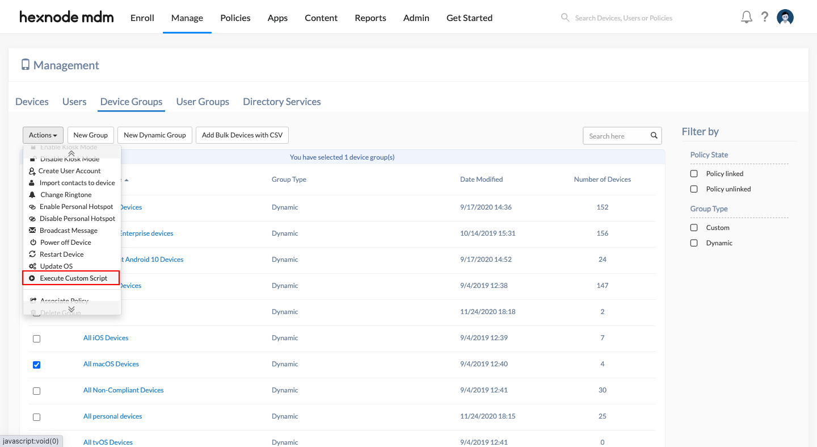This screenshot has width=817, height=447.
Task: Open the Policies menu in top navigation
Action: tap(235, 18)
